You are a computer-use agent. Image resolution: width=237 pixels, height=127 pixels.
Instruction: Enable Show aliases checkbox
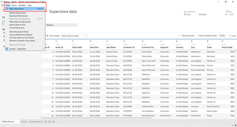point(180,36)
